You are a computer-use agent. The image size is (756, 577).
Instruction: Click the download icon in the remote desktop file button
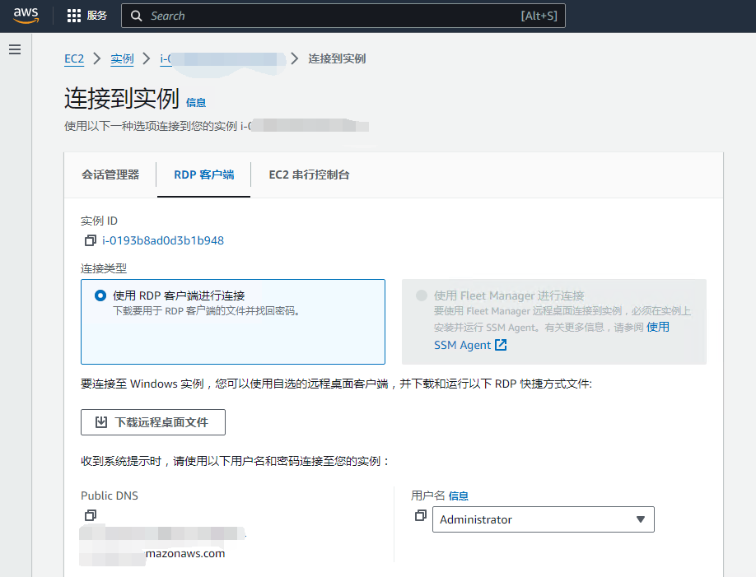pyautogui.click(x=100, y=422)
